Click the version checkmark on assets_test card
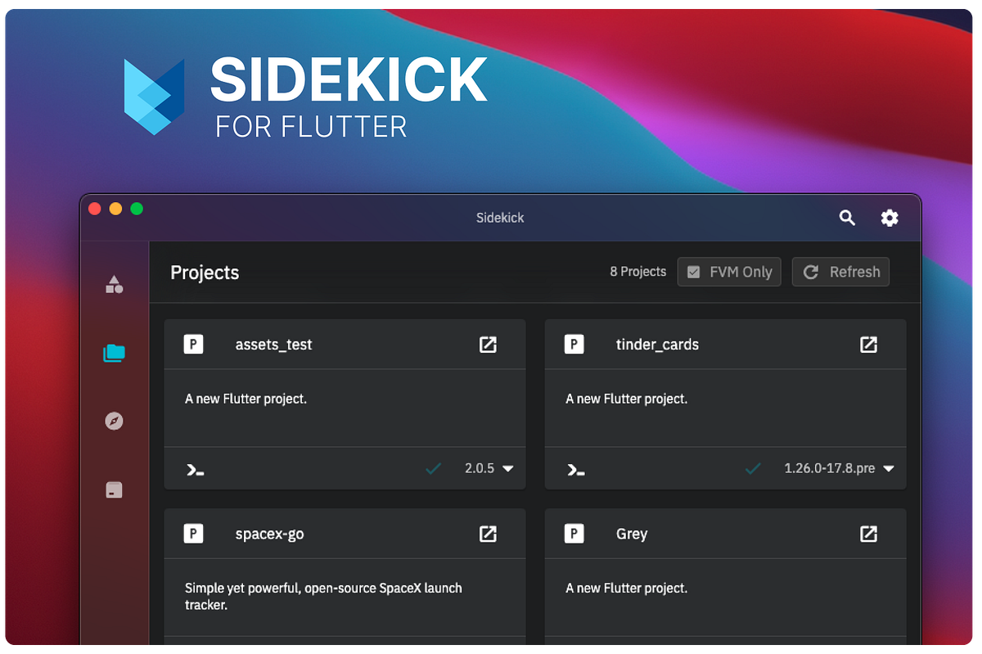982x654 pixels. pyautogui.click(x=433, y=468)
